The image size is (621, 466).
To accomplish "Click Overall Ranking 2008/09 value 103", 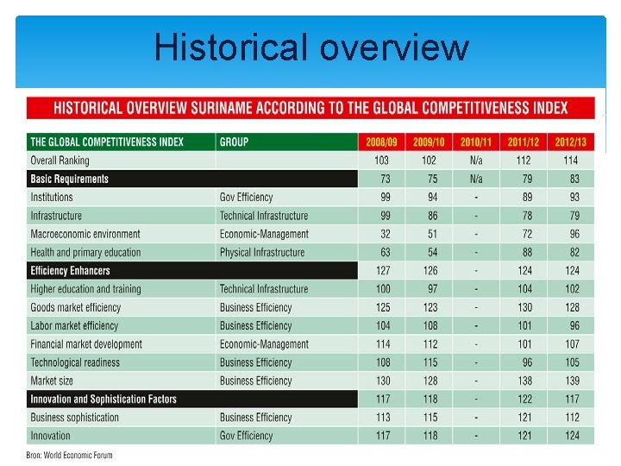I will [x=381, y=161].
